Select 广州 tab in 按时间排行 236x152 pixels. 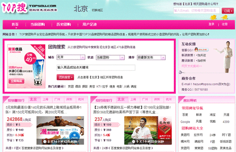(x=145, y=99)
